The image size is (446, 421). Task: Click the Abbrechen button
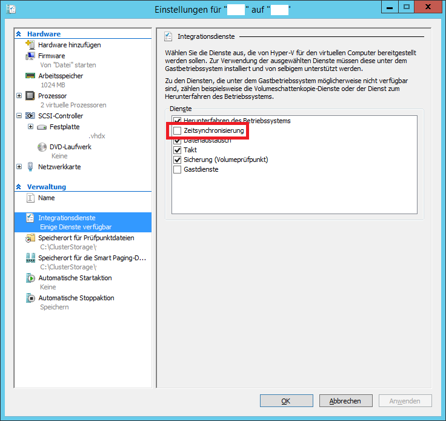click(345, 401)
